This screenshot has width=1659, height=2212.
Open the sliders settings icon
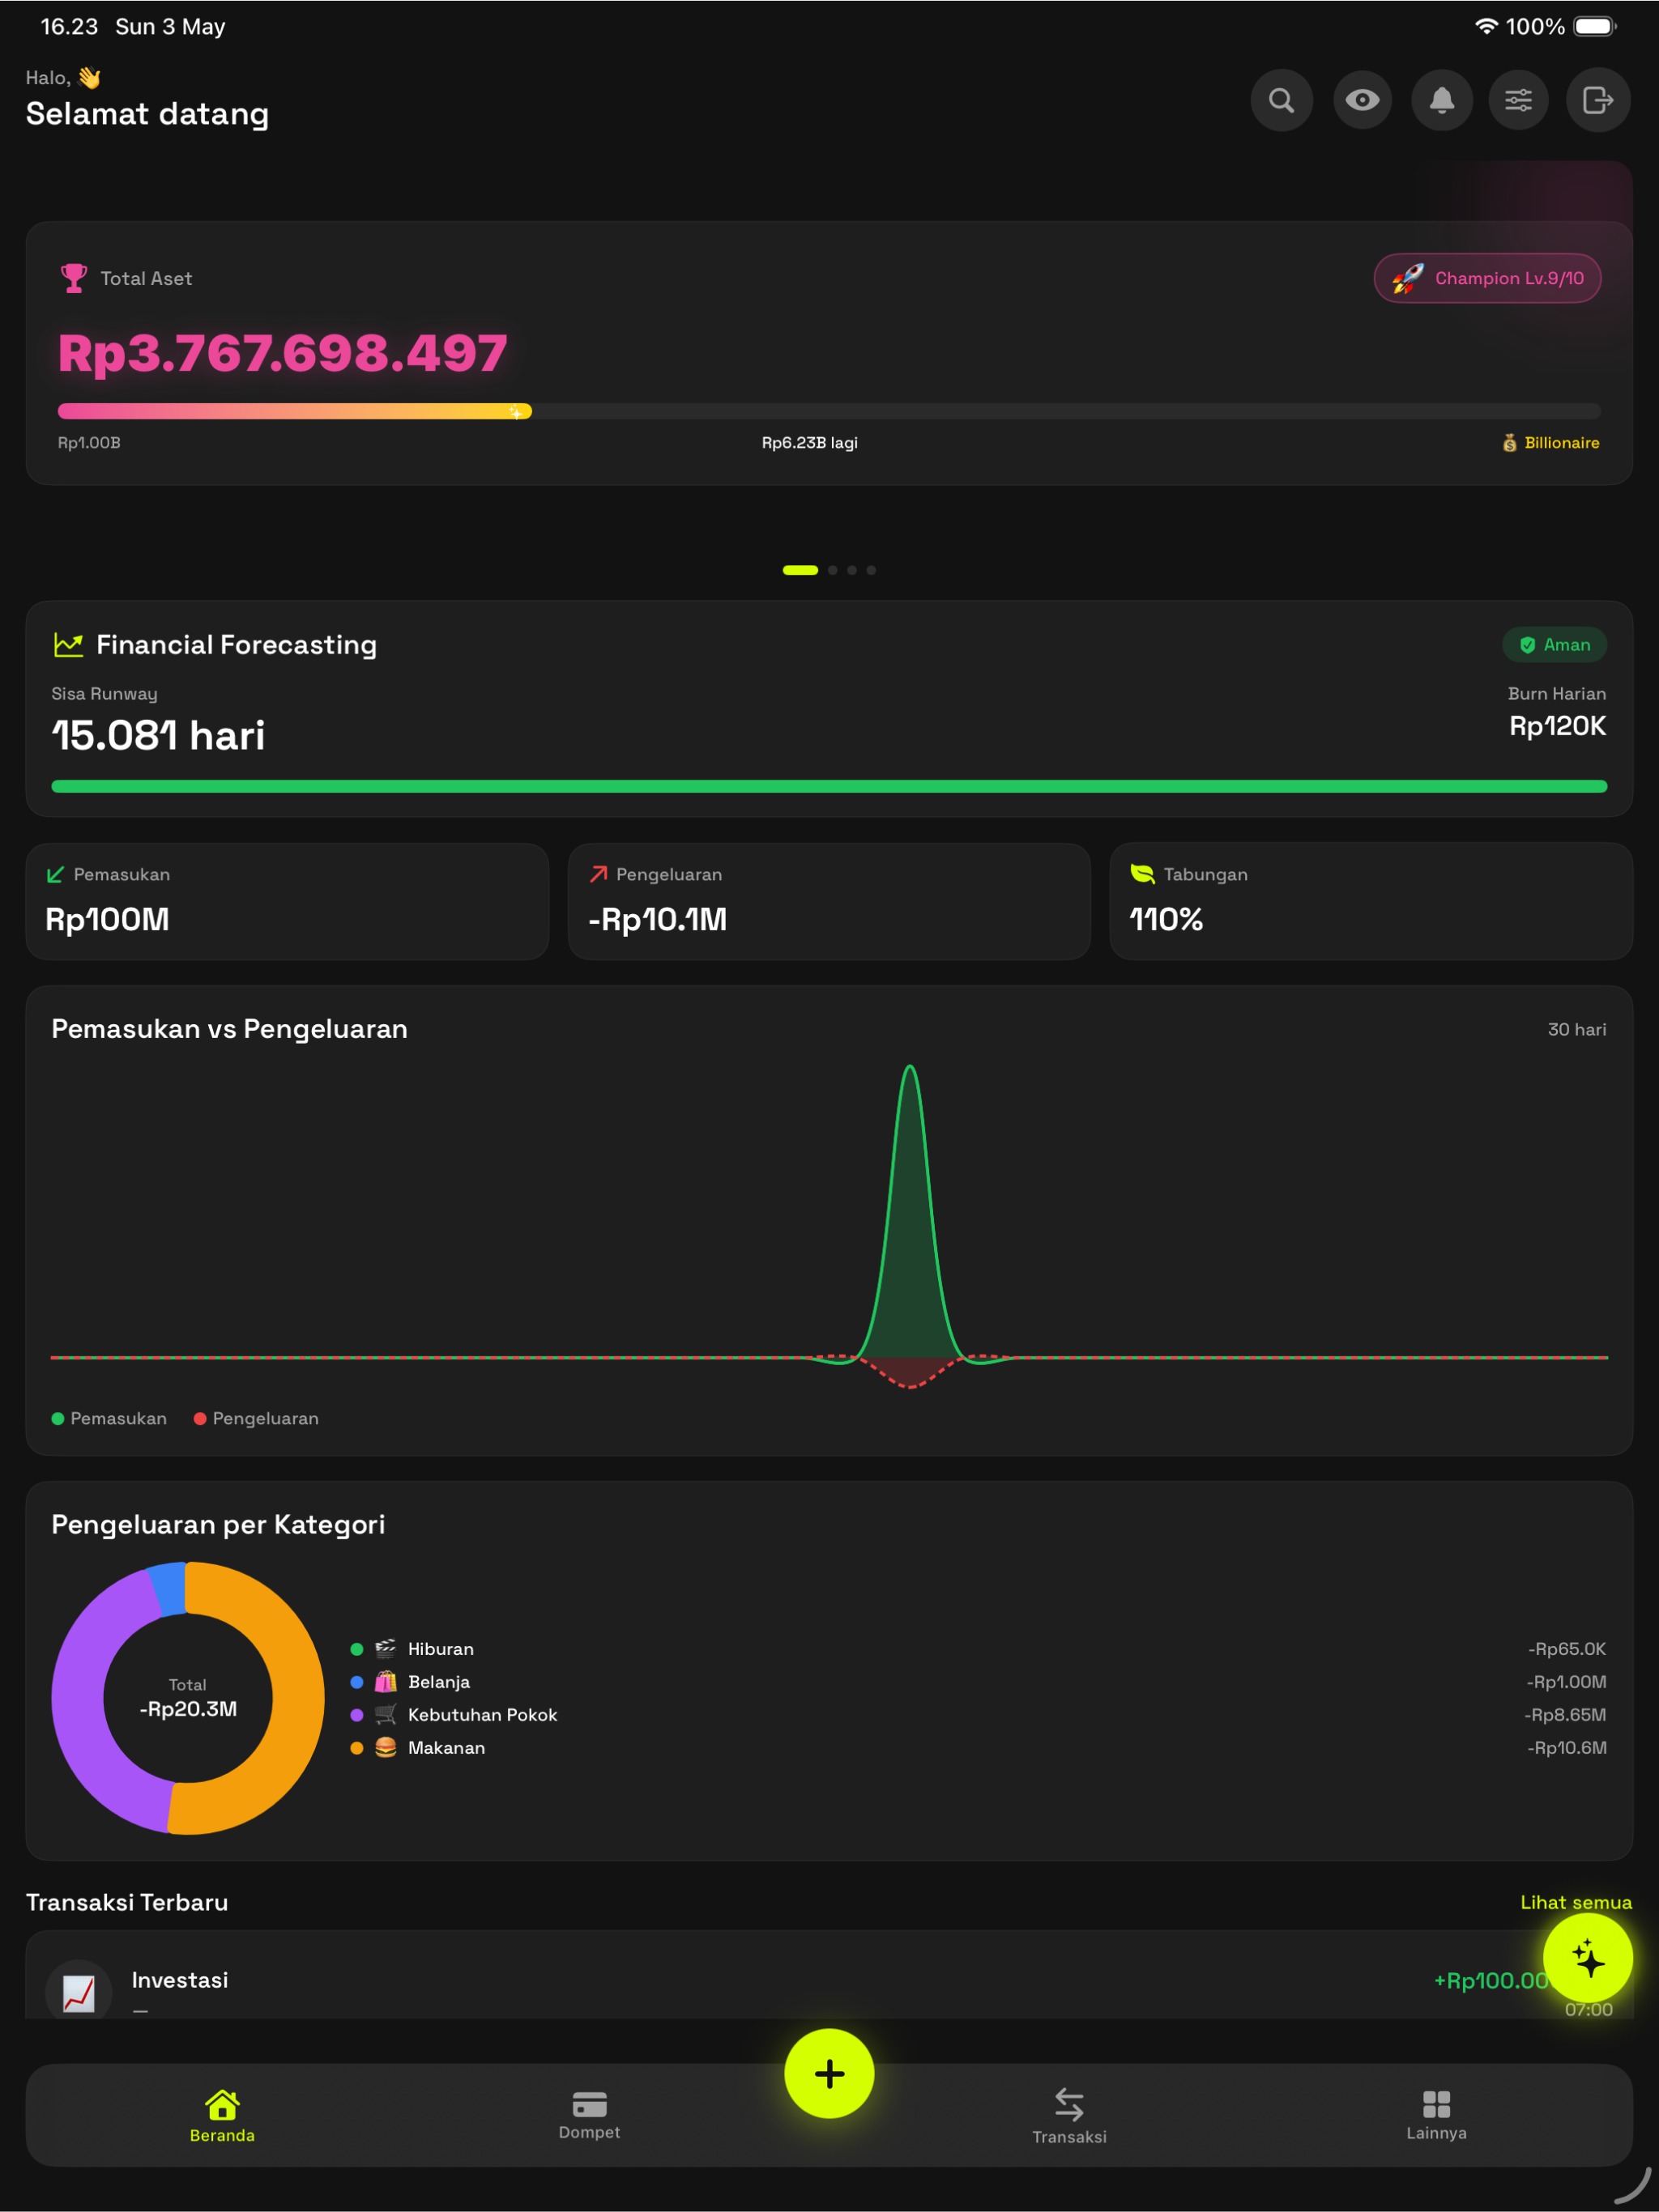[1518, 100]
